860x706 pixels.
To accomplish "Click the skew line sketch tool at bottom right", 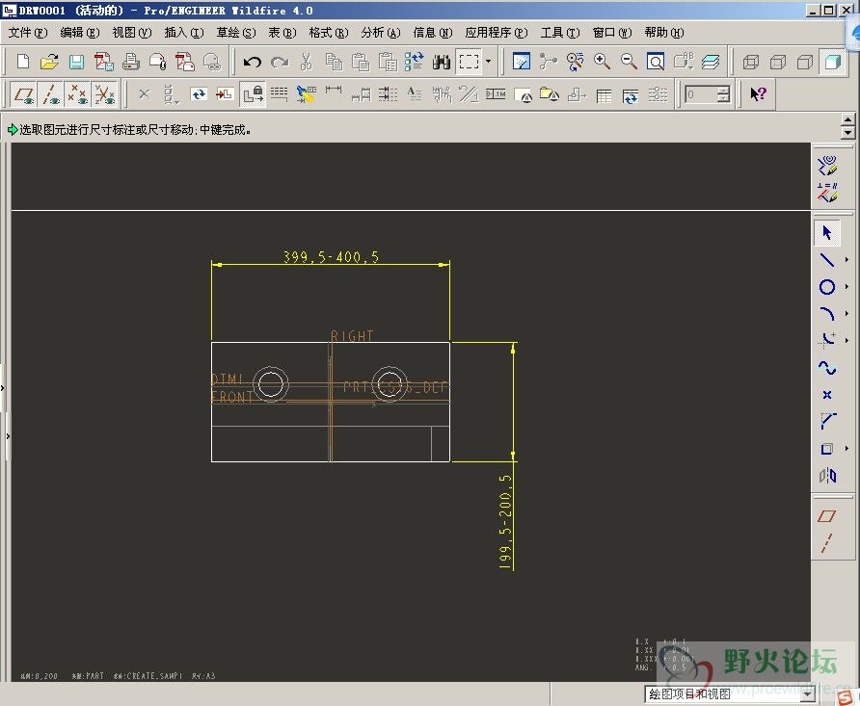I will coord(827,543).
